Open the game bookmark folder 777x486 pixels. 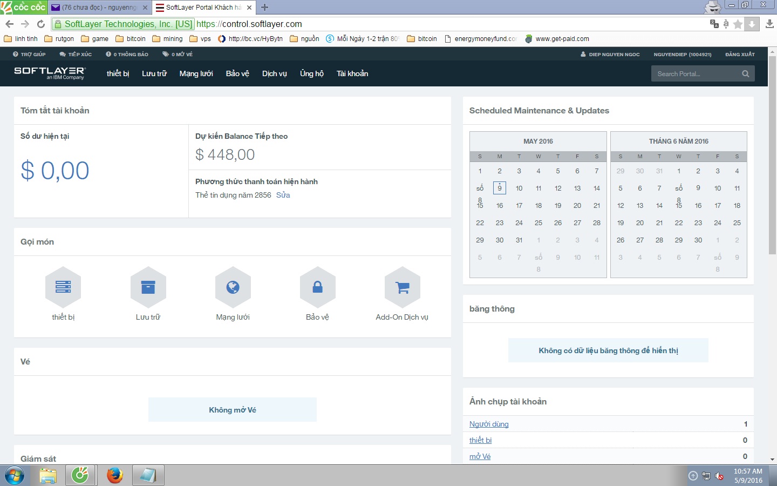95,39
